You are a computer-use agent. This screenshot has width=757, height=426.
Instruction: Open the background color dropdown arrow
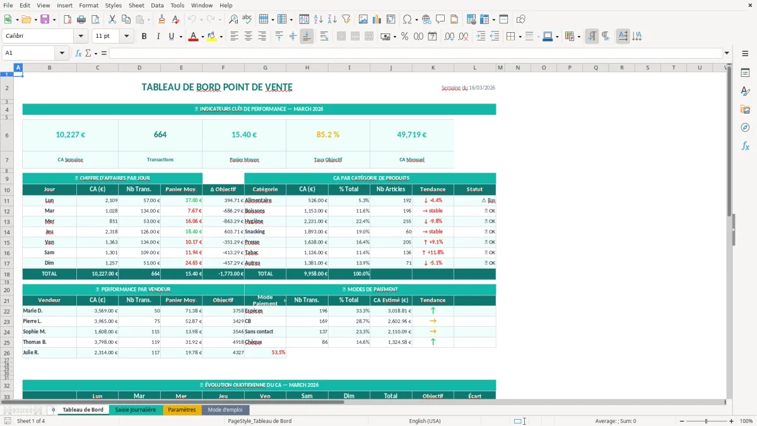click(x=221, y=37)
